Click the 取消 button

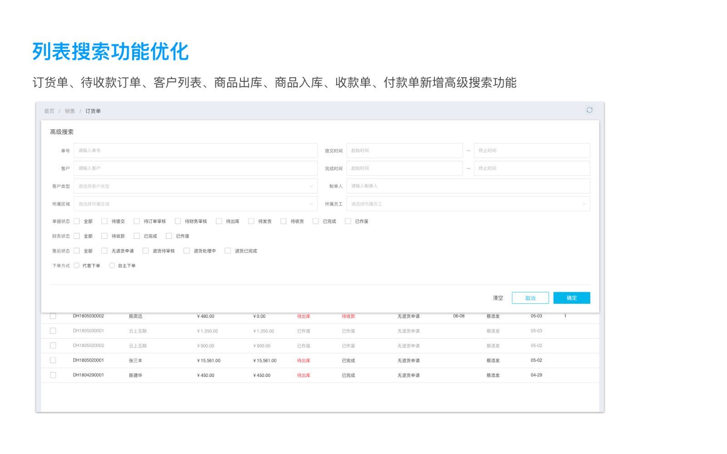[530, 298]
